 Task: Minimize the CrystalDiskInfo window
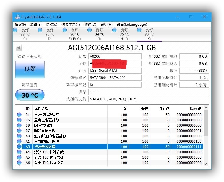[178, 17]
